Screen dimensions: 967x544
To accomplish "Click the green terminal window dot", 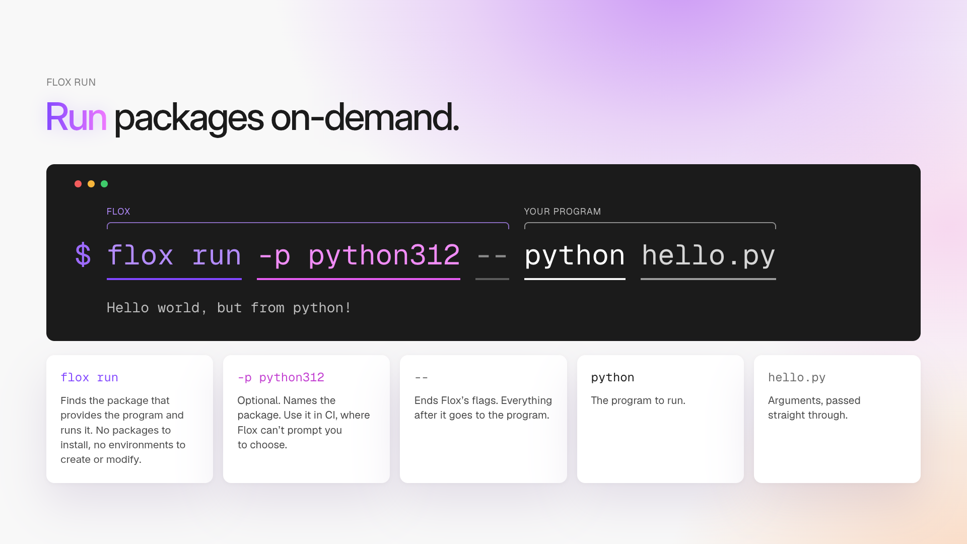I will 104,184.
